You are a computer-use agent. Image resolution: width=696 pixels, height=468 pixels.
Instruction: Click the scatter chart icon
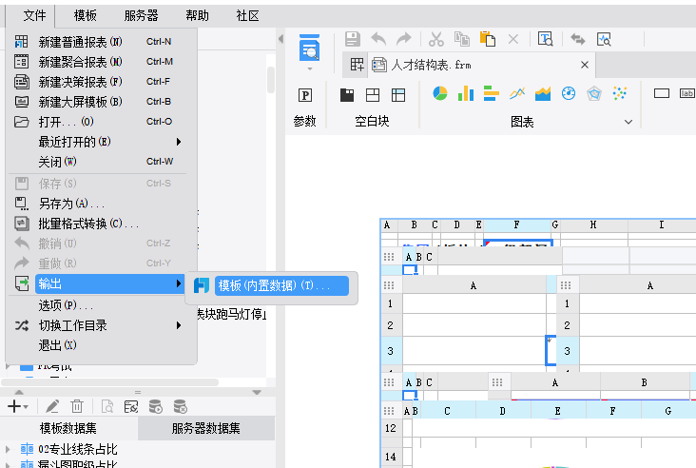[620, 93]
